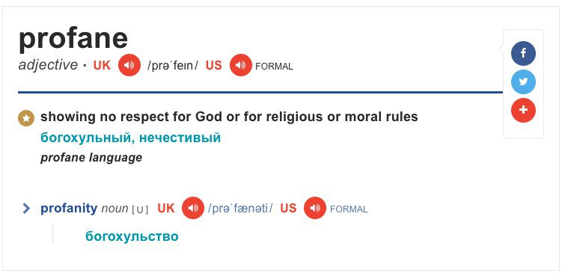Click the FORMAL label in profanity row

(x=349, y=209)
